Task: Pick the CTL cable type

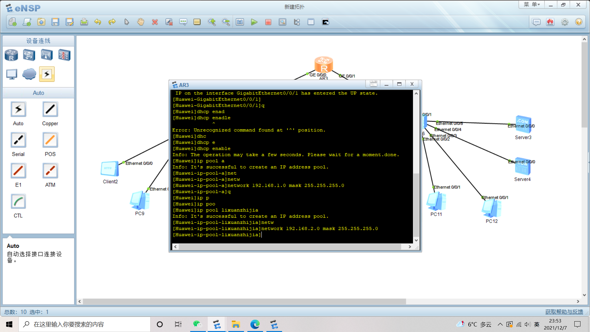Action: [18, 202]
